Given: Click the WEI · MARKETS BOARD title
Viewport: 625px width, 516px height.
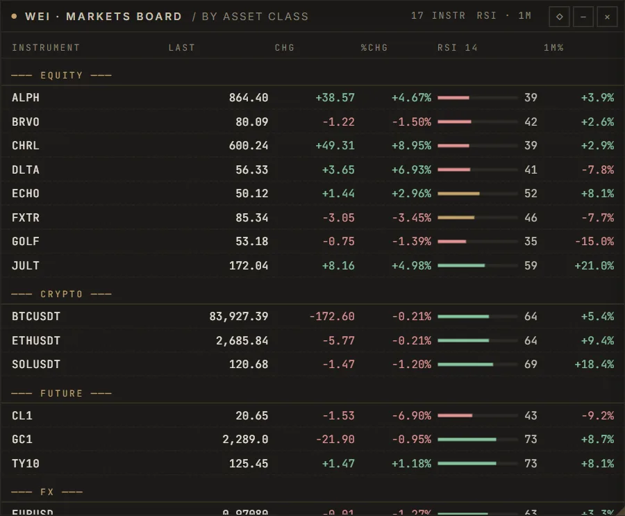Looking at the screenshot, I should click(x=103, y=17).
